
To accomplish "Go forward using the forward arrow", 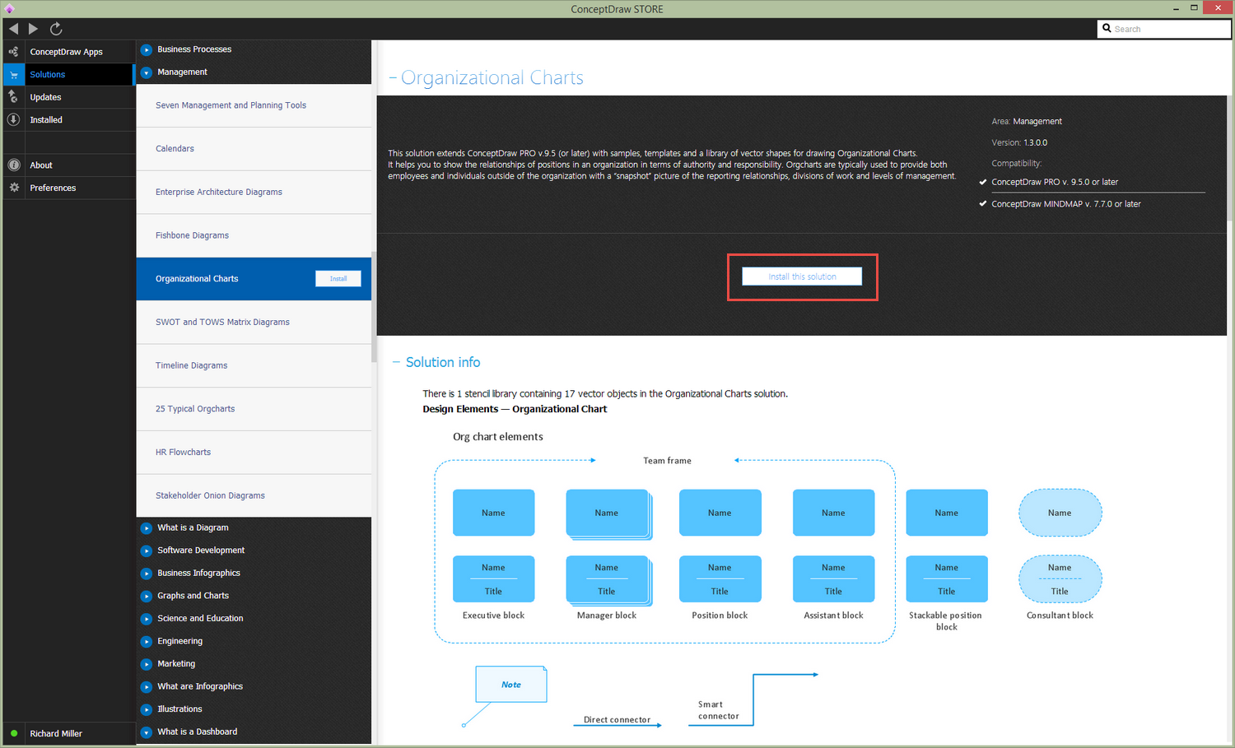I will (x=33, y=29).
